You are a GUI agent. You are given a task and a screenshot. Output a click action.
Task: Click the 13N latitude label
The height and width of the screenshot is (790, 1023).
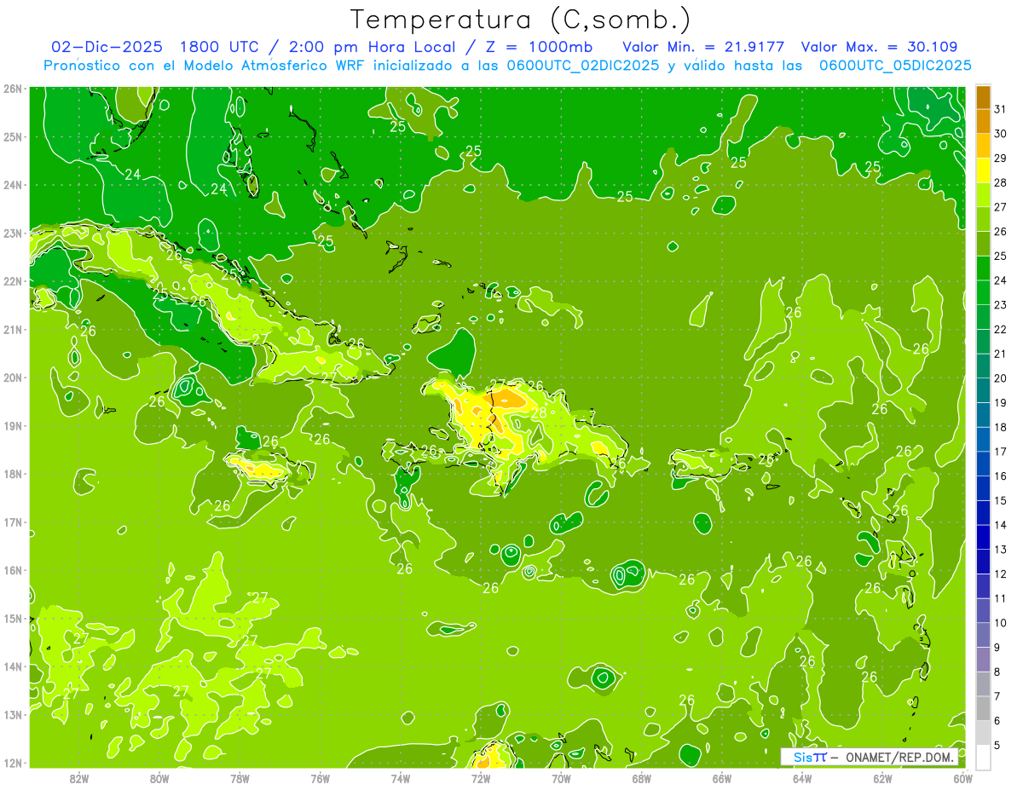tap(14, 714)
